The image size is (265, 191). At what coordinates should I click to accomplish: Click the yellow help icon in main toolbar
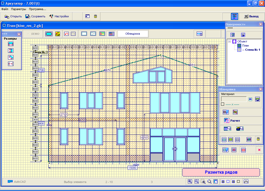[x=95, y=16]
